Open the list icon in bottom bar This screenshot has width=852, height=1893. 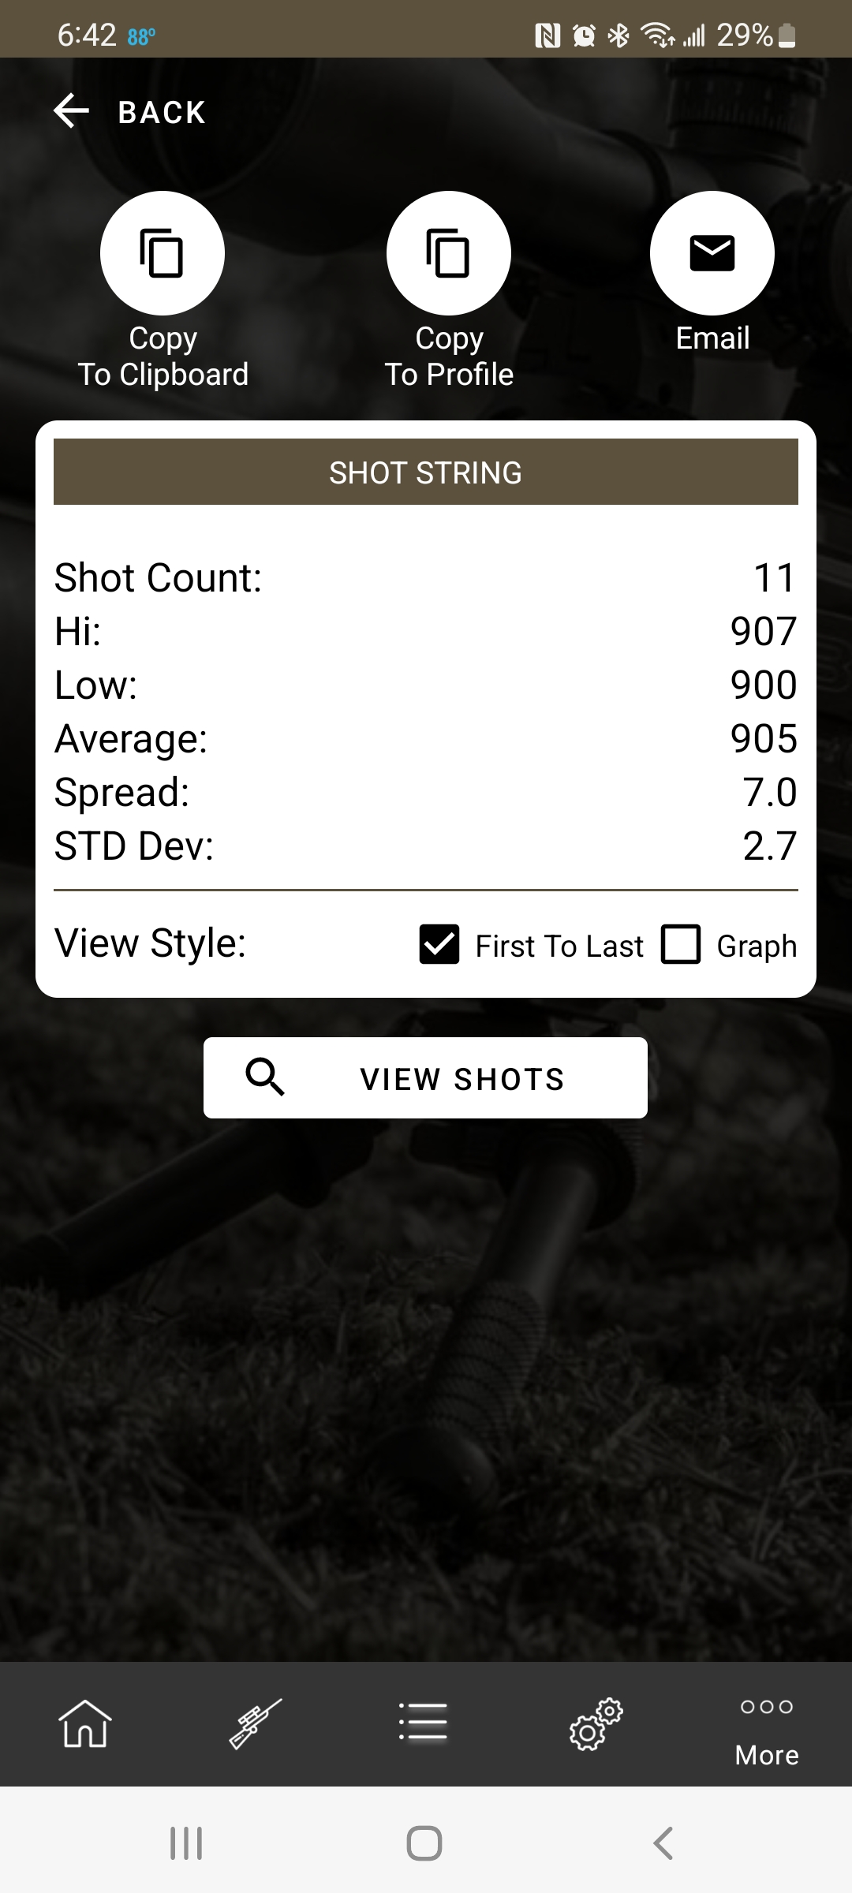click(x=424, y=1721)
